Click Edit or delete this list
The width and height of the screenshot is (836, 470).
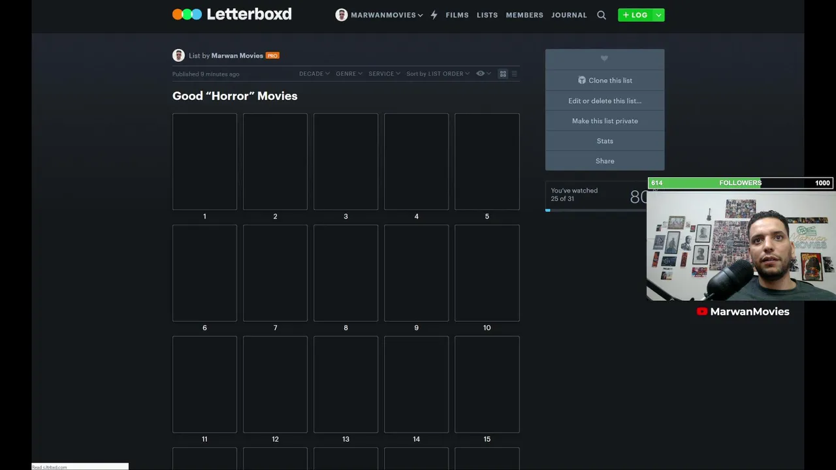tap(605, 101)
